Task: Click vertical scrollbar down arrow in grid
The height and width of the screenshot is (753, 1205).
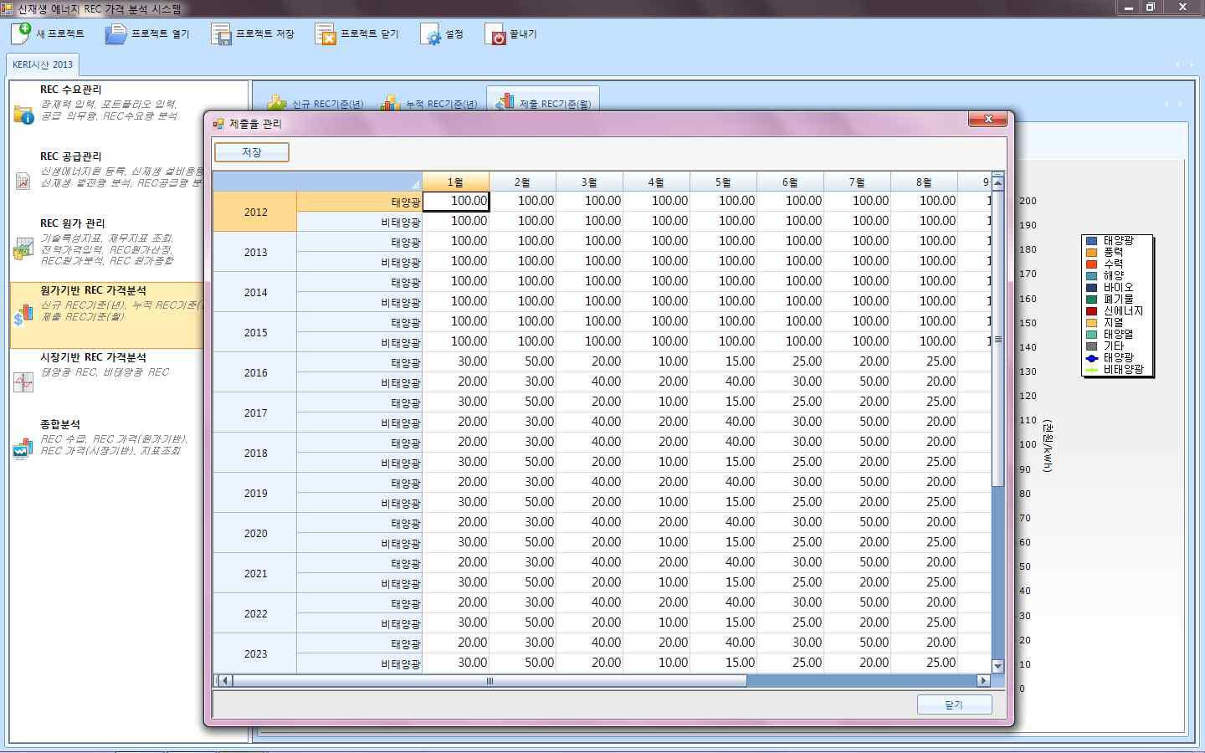Action: (997, 666)
